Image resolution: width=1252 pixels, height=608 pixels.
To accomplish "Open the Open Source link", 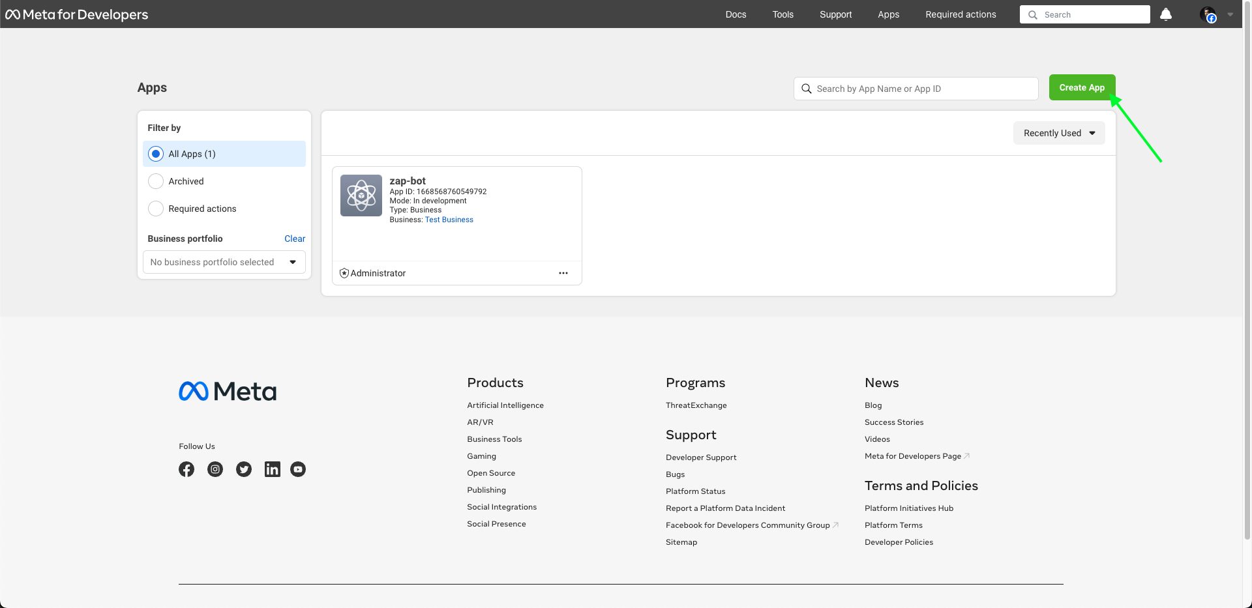I will click(x=491, y=473).
